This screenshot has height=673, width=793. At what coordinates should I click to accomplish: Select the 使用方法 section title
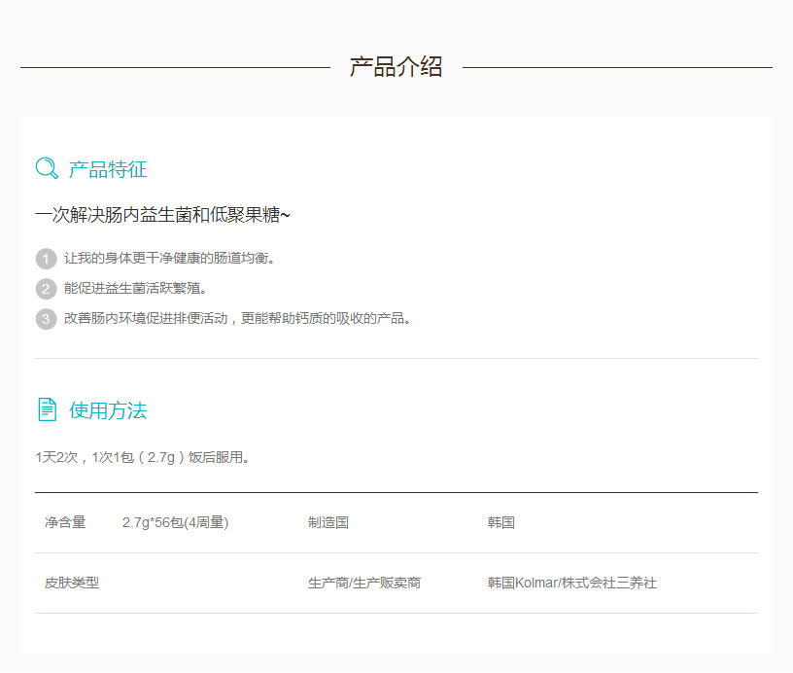(108, 410)
